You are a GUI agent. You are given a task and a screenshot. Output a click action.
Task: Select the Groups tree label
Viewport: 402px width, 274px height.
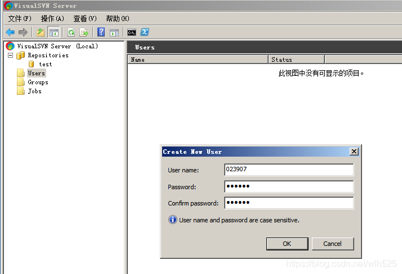(x=38, y=82)
